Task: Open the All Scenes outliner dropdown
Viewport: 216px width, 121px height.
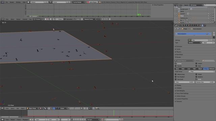Action: point(196,5)
